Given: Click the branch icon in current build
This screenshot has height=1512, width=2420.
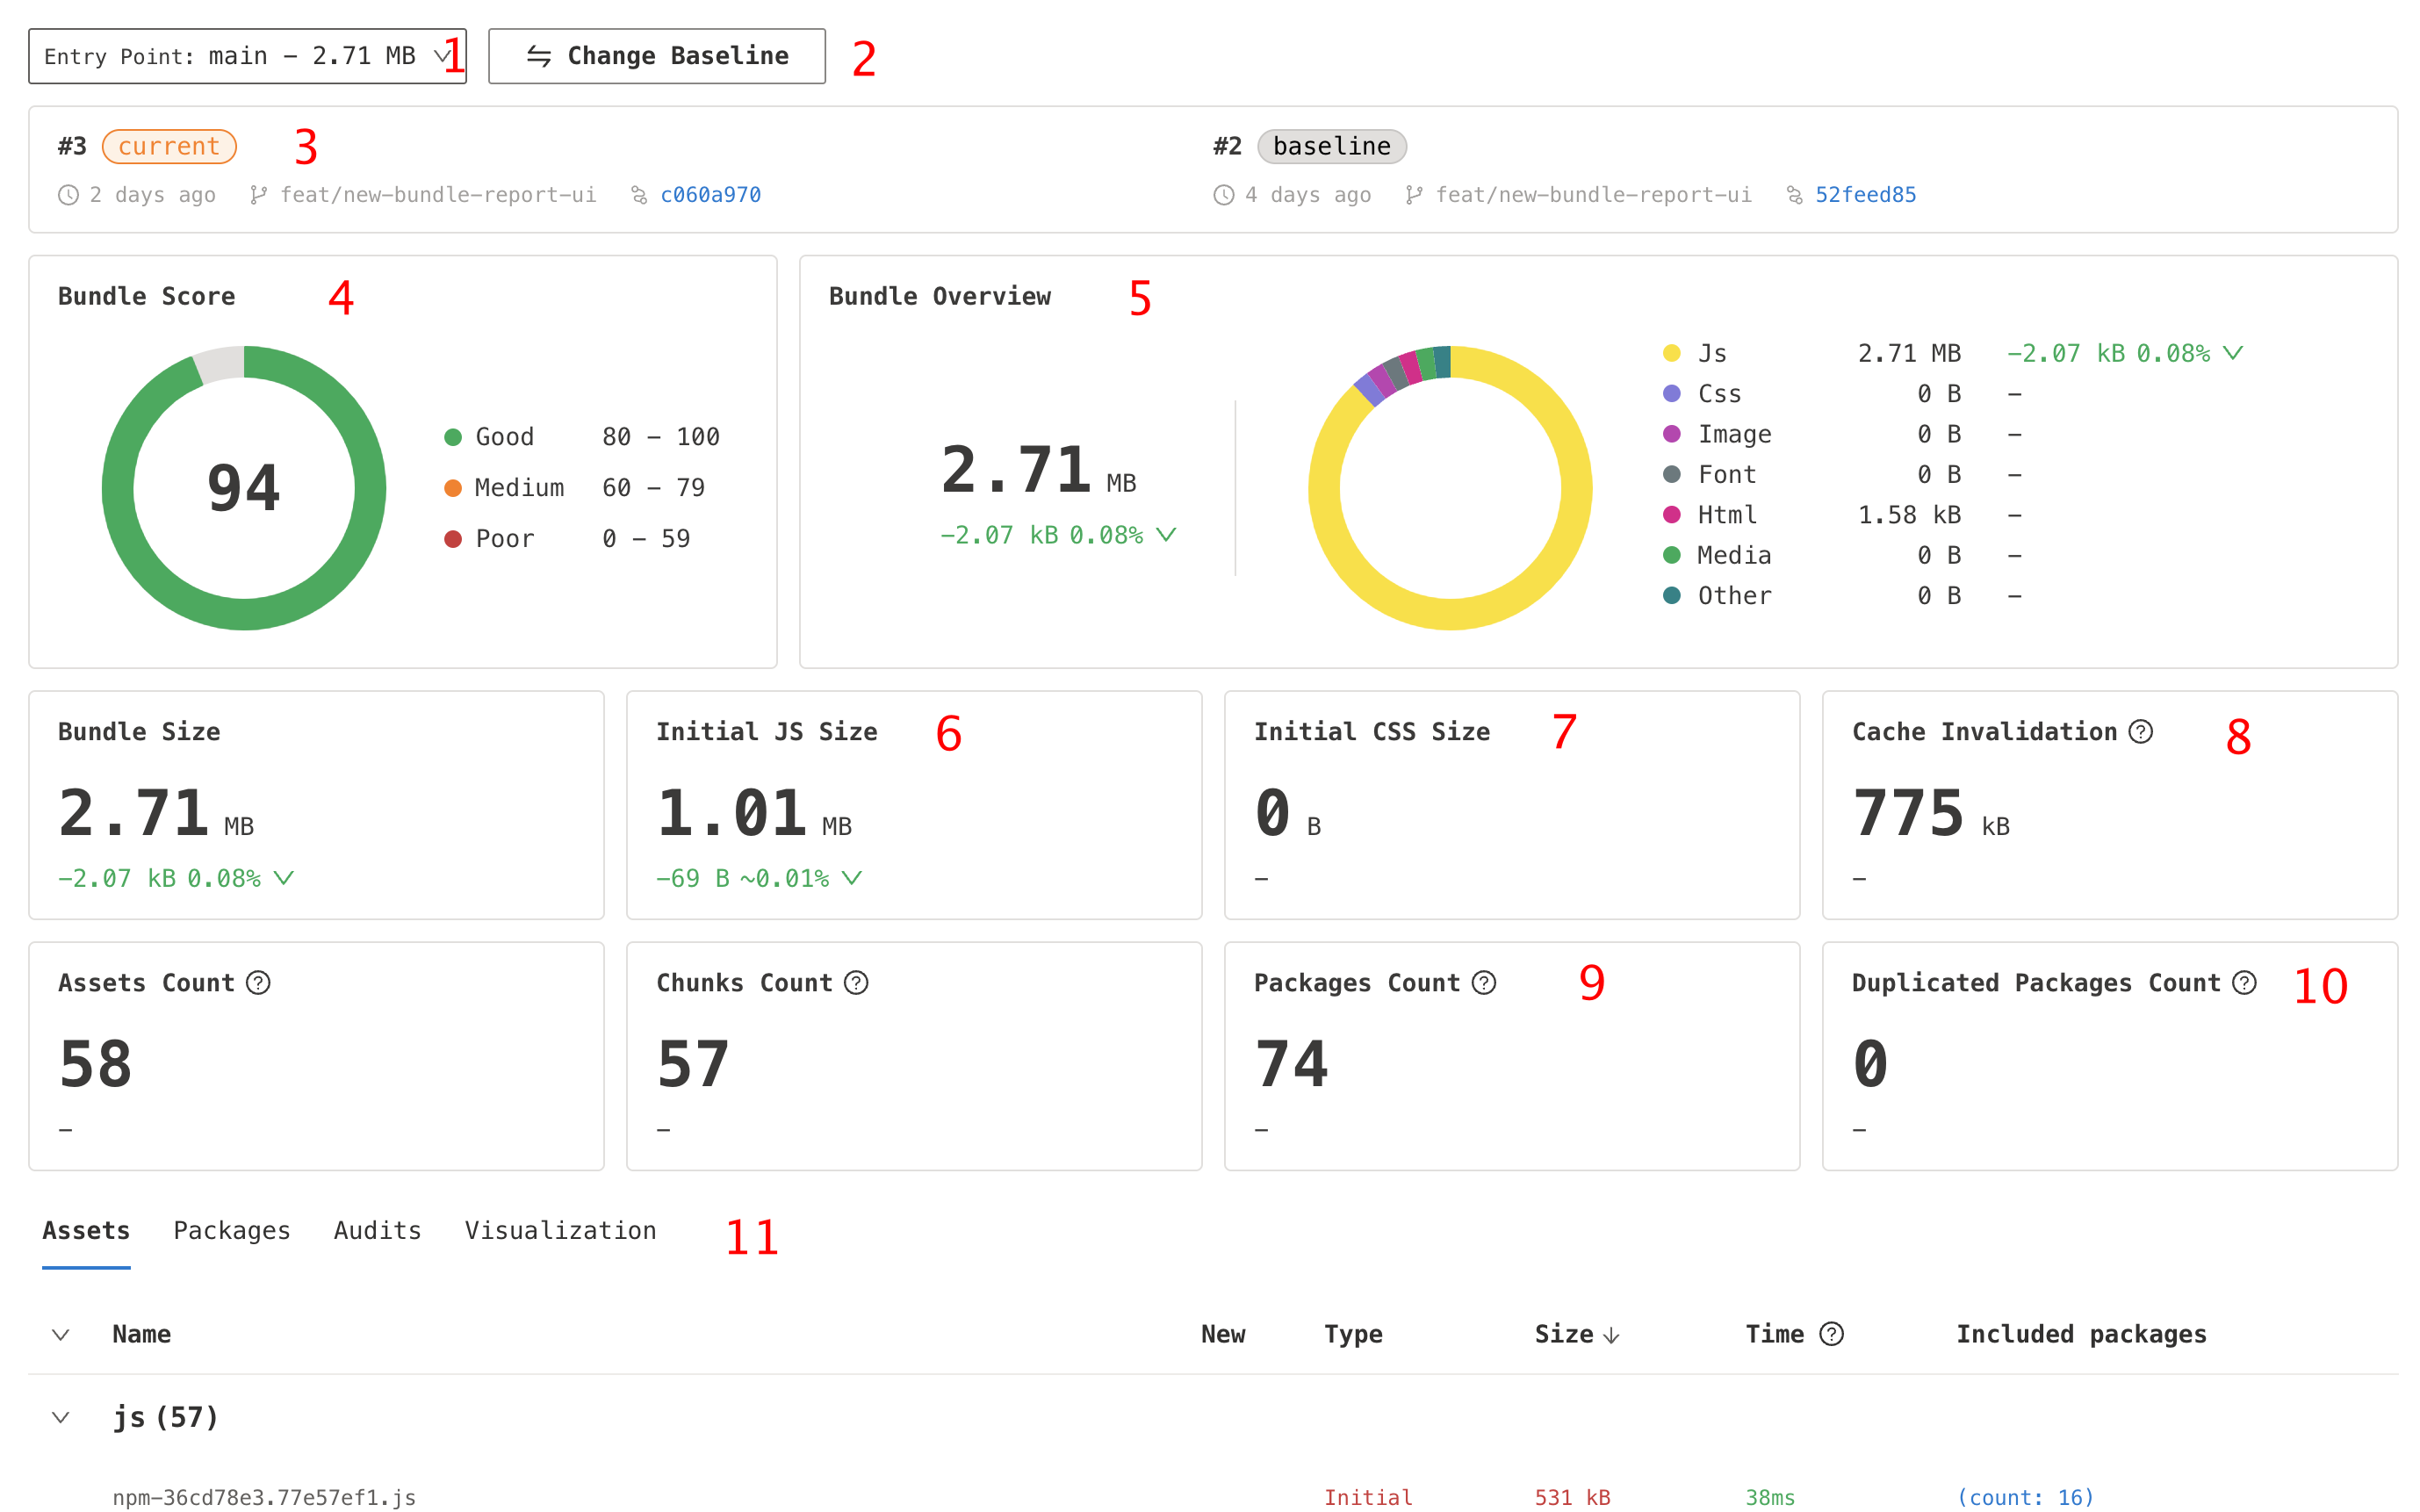Looking at the screenshot, I should click(x=258, y=195).
